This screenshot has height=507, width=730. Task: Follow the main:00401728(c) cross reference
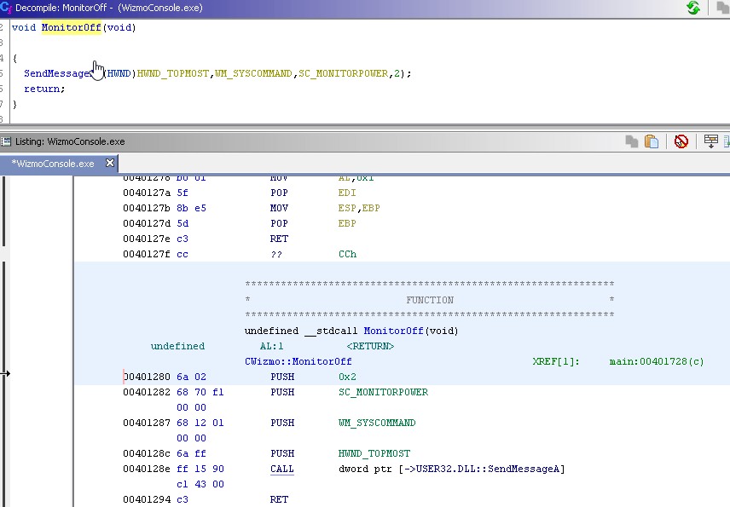point(657,361)
